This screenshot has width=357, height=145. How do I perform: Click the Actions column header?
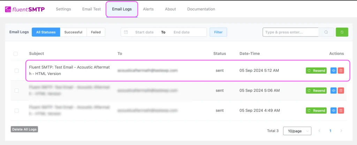tap(336, 54)
